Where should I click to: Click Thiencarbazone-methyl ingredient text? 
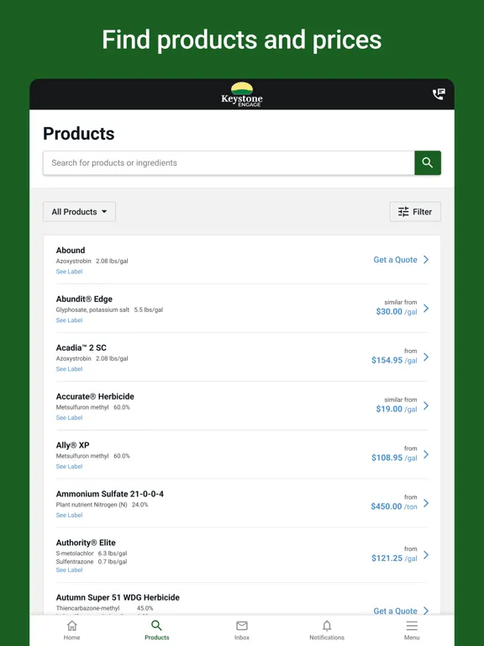pyautogui.click(x=87, y=608)
